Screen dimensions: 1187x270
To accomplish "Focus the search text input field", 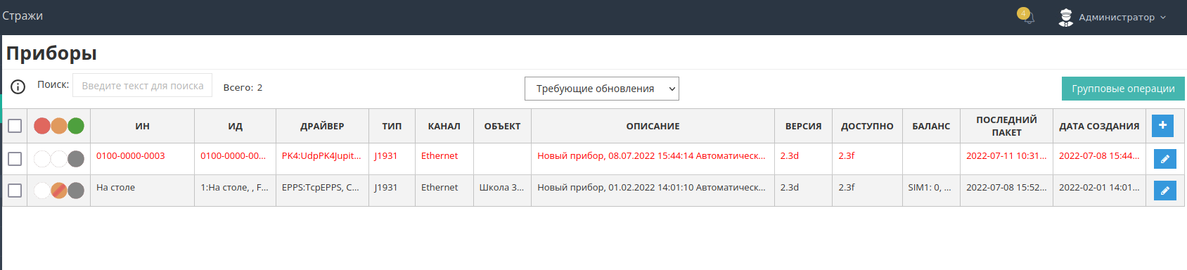I will tap(143, 85).
